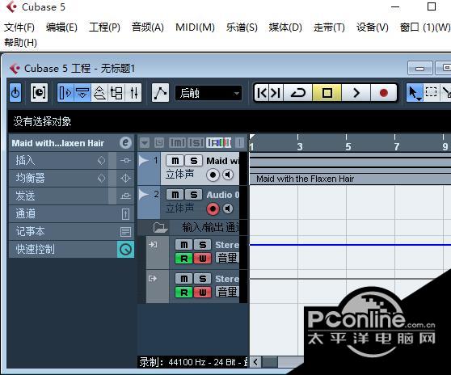Click the automation mode curve icon

(x=160, y=93)
